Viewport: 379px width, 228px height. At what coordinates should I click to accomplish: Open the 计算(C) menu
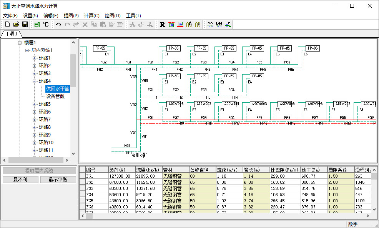tap(91, 16)
